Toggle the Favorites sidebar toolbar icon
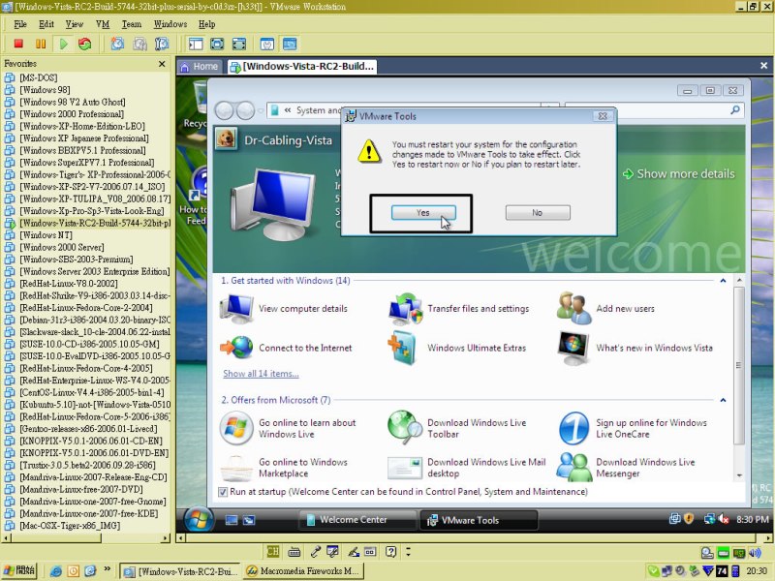Viewport: 775px width, 581px height. click(x=196, y=44)
